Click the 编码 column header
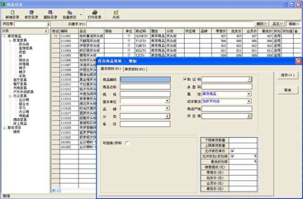The height and width of the screenshot is (199, 303). pyautogui.click(x=69, y=31)
